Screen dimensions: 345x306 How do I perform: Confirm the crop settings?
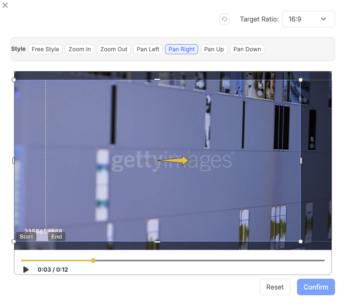coord(316,287)
